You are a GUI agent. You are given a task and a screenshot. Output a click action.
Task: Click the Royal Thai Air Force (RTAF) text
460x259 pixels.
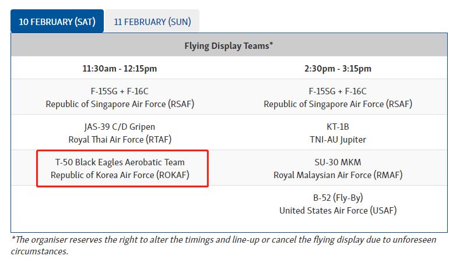[x=120, y=140]
